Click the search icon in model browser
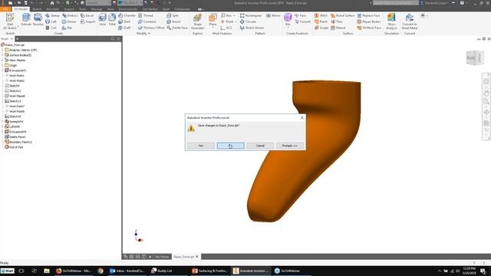The height and width of the screenshot is (276, 491). [x=113, y=39]
